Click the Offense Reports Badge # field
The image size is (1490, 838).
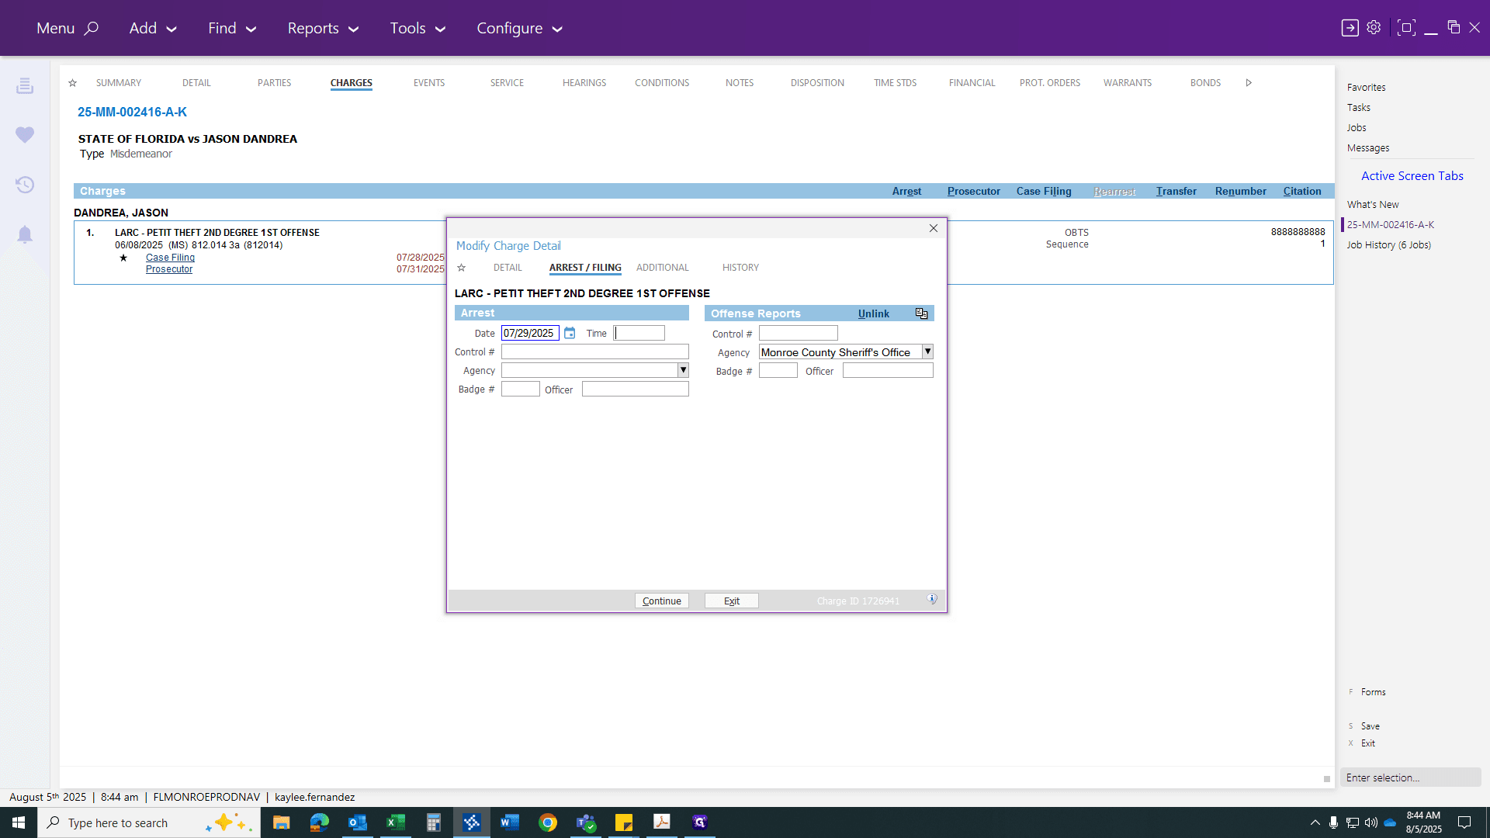tap(778, 371)
